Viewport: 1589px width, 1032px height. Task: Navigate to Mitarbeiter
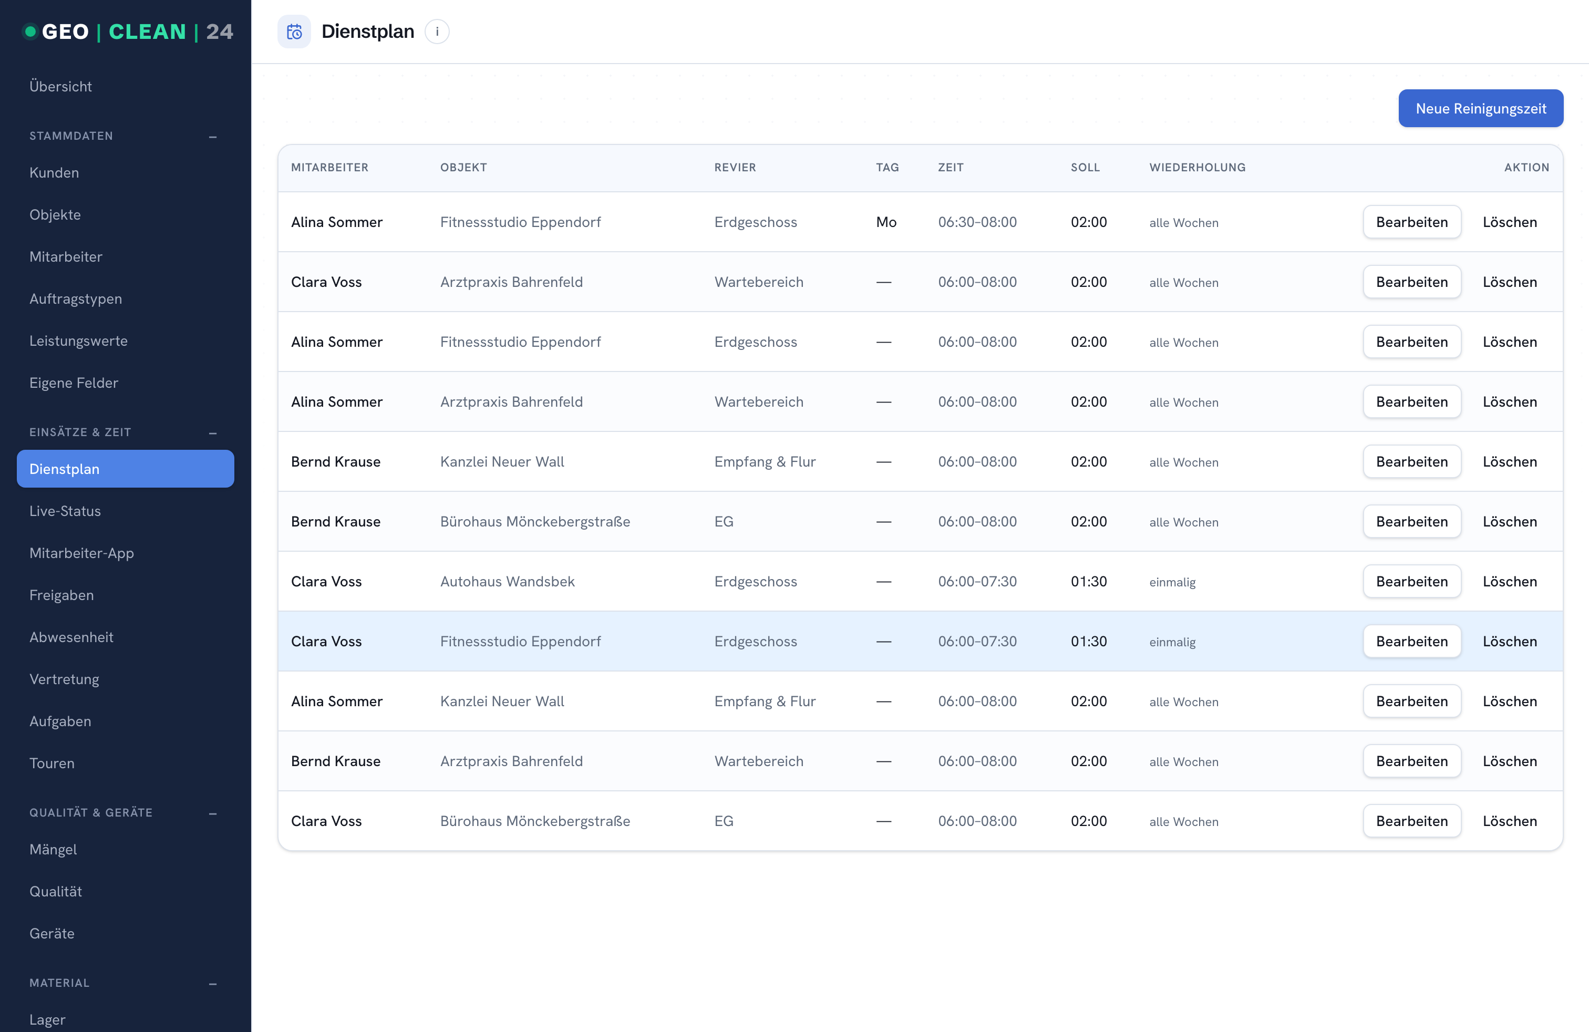click(126, 256)
